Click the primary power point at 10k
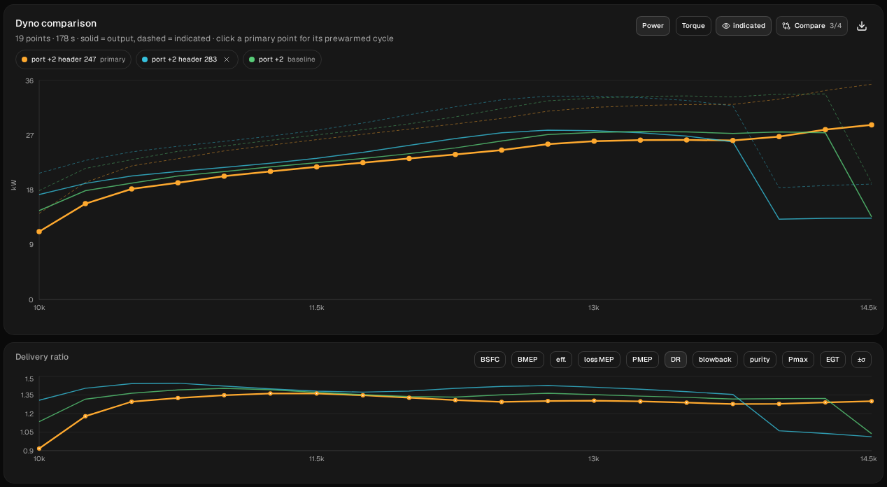The width and height of the screenshot is (887, 487). pyautogui.click(x=39, y=232)
